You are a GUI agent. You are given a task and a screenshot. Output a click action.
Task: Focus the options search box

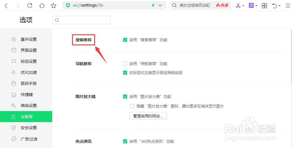coord(81,20)
